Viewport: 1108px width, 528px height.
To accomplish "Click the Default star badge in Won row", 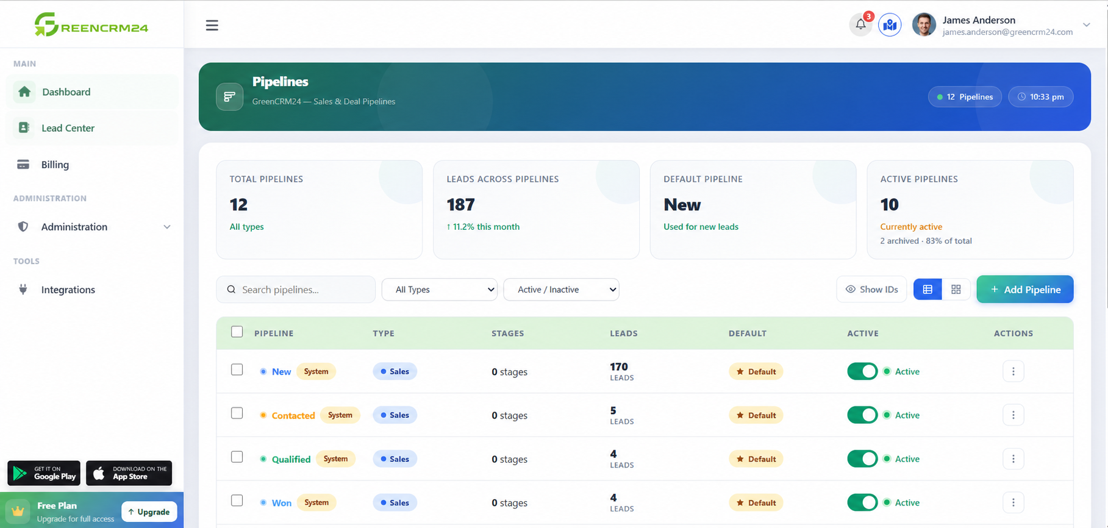I will (x=756, y=503).
